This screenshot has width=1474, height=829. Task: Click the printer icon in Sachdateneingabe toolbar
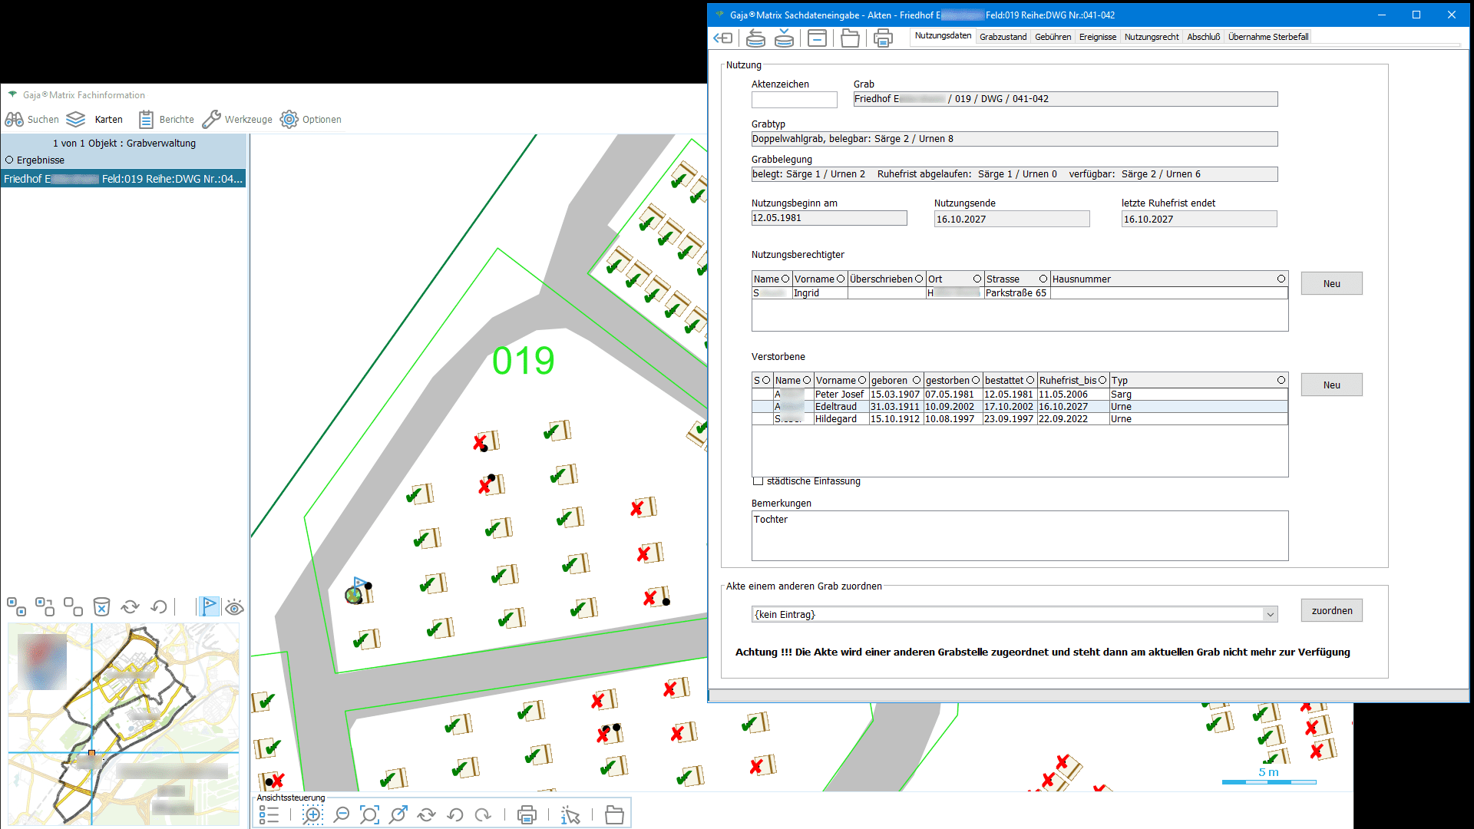coord(883,38)
